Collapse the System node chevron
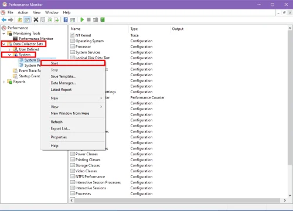This screenshot has width=293, height=211. pyautogui.click(x=9, y=55)
